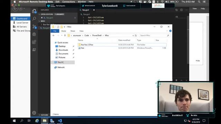The height and width of the screenshot is (124, 221).
Task: Open Visual Studio Code taskbar icon
Action: click(60, 121)
